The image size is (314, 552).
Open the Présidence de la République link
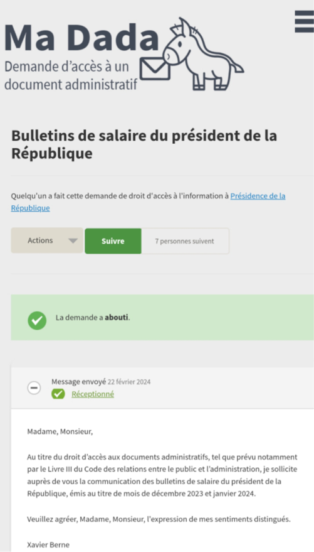148,202
